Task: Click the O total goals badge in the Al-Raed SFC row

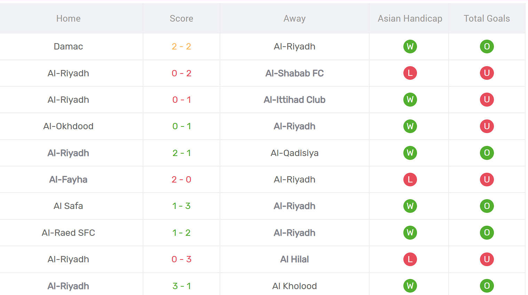Action: coord(487,233)
